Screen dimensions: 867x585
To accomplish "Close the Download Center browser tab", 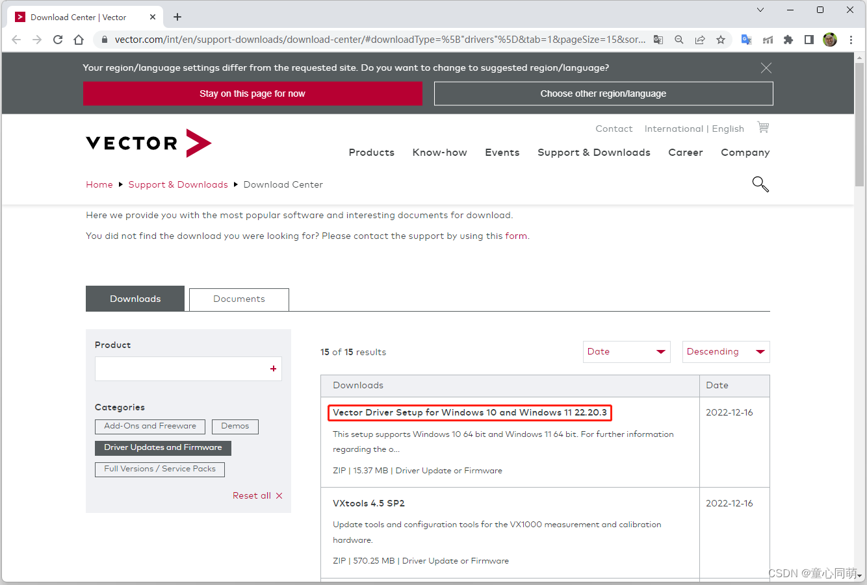I will point(153,17).
